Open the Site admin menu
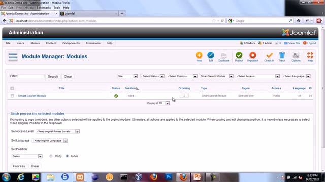The width and height of the screenshot is (325, 182). 8,43
